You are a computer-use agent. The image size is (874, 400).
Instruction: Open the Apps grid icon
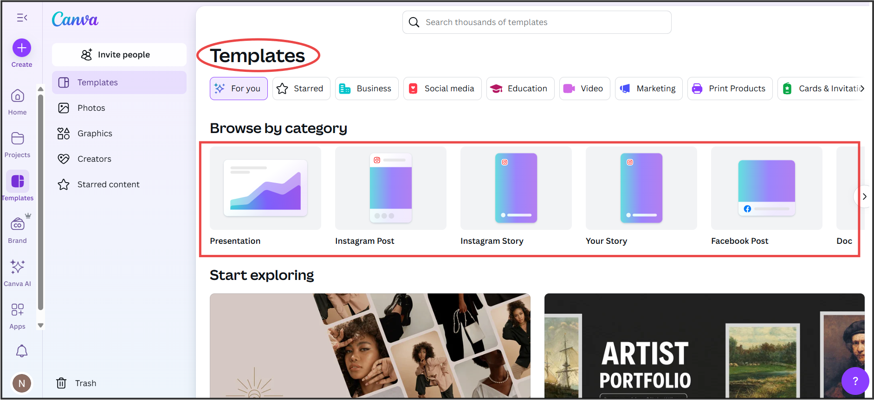[18, 310]
